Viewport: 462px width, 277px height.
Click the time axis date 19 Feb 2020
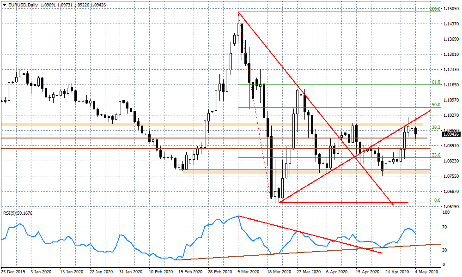tap(190, 272)
